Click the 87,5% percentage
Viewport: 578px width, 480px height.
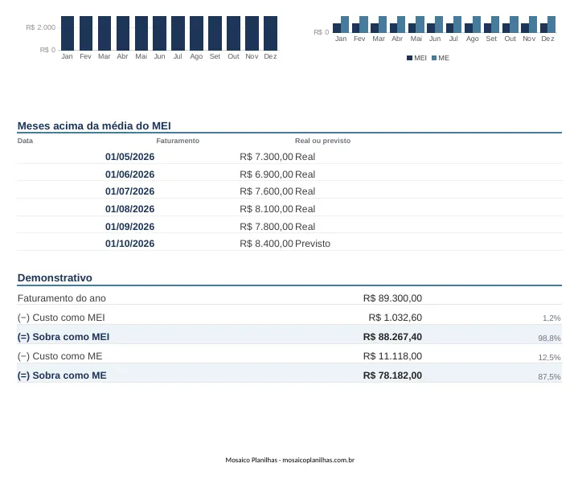tap(549, 377)
